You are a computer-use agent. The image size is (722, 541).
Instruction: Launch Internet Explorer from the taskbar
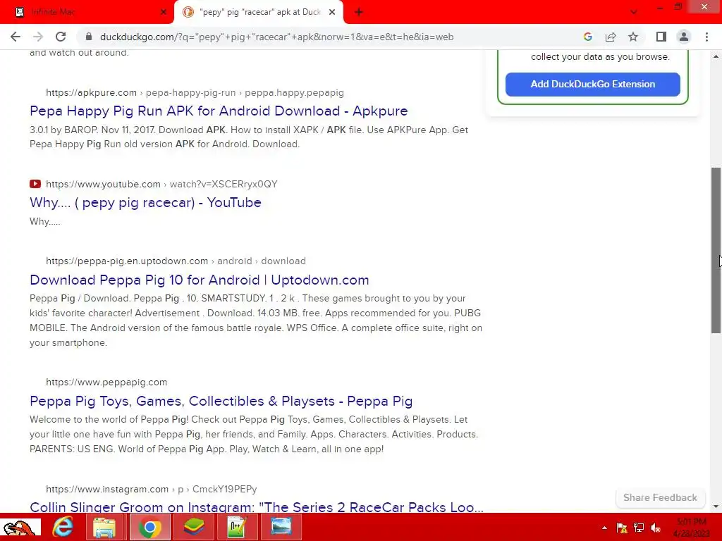(63, 527)
